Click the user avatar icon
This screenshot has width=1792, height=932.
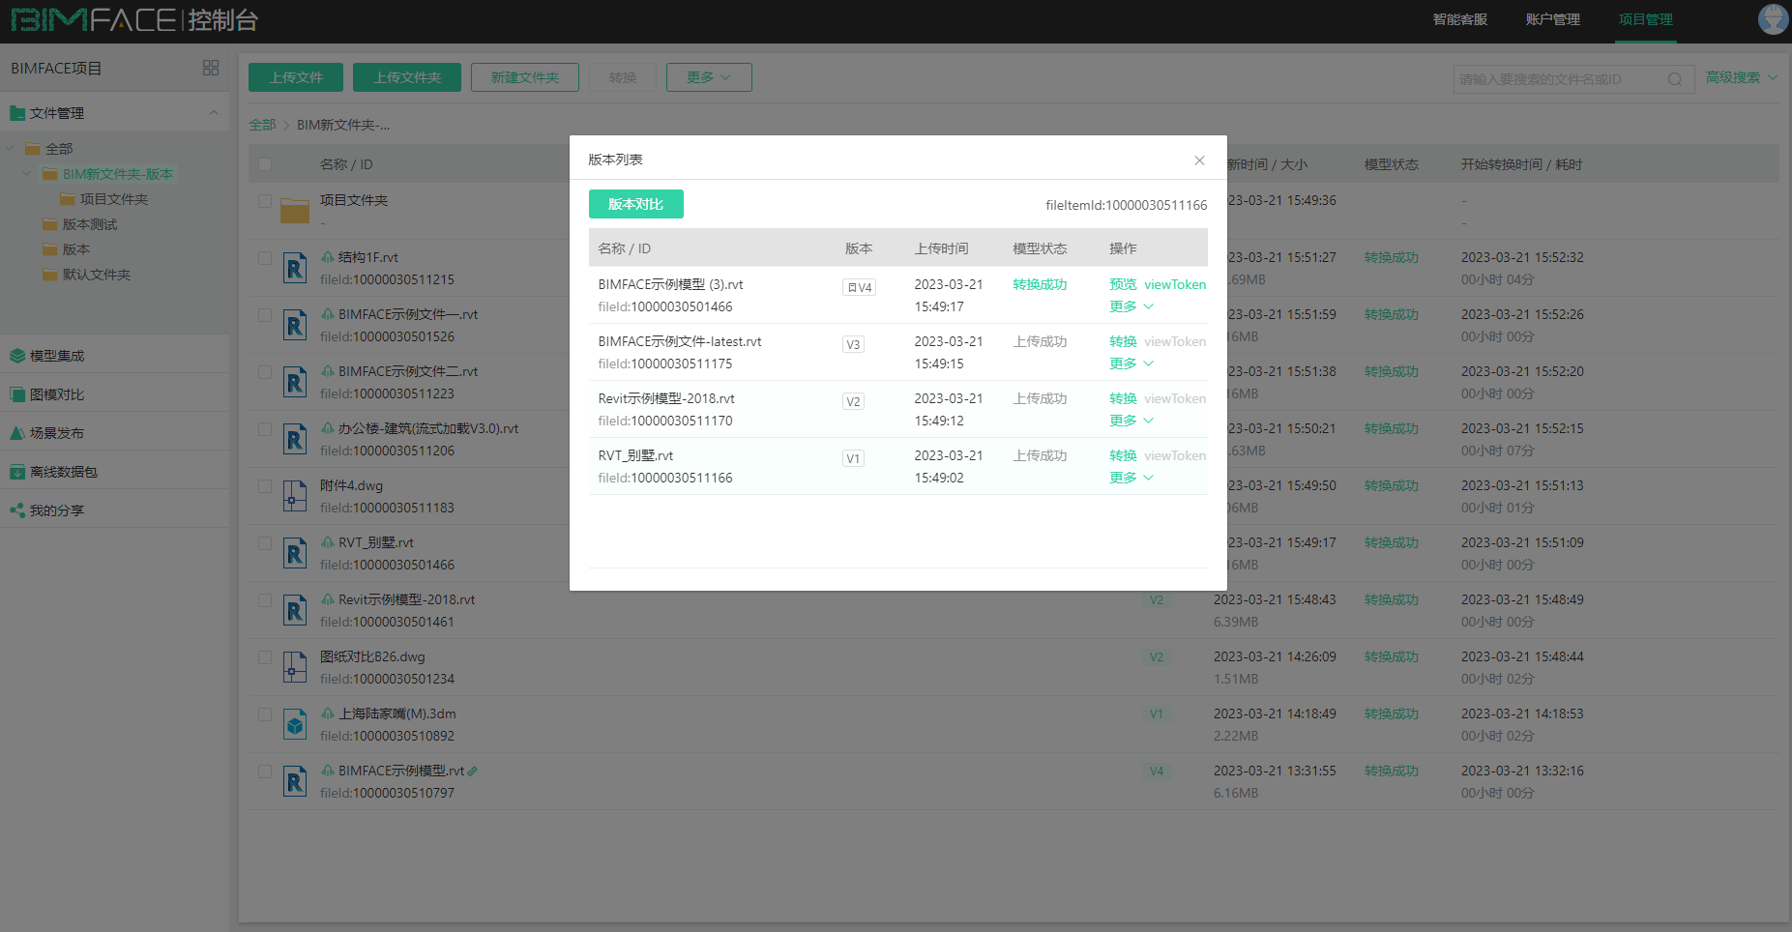pos(1772,19)
